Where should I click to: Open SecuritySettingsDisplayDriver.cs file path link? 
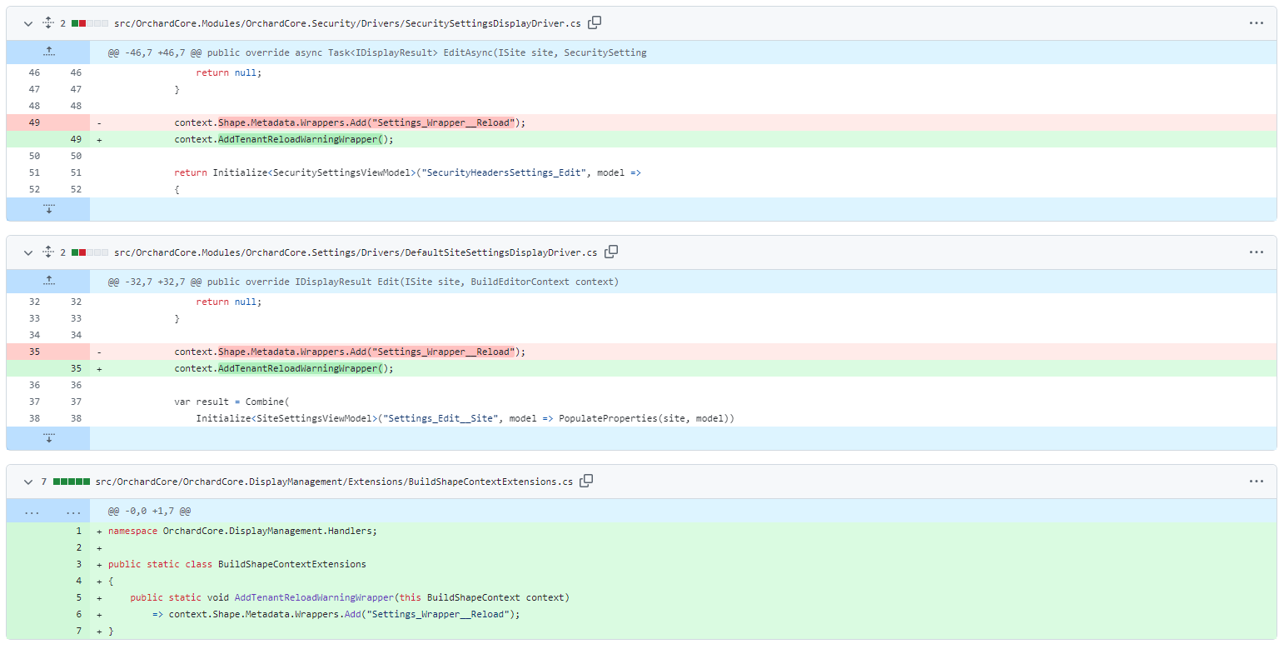pyautogui.click(x=347, y=23)
